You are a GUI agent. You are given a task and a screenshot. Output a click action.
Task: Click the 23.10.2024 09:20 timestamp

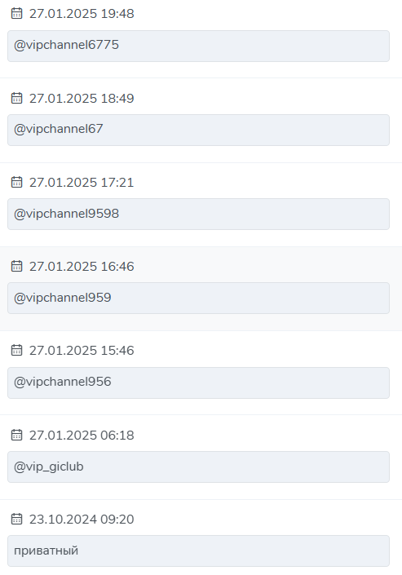pyautogui.click(x=82, y=520)
